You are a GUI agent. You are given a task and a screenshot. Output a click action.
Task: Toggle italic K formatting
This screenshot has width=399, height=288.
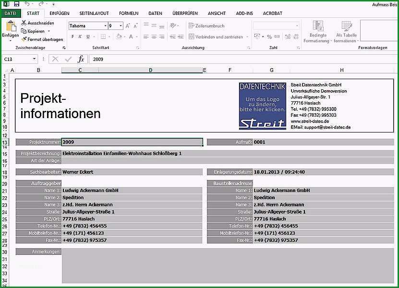(x=80, y=36)
